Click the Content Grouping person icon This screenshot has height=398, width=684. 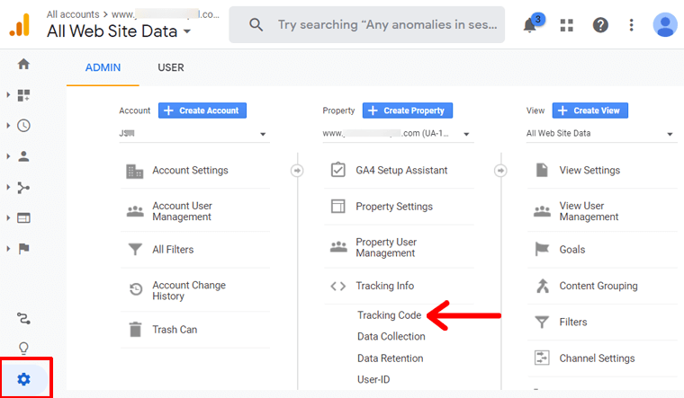[542, 286]
